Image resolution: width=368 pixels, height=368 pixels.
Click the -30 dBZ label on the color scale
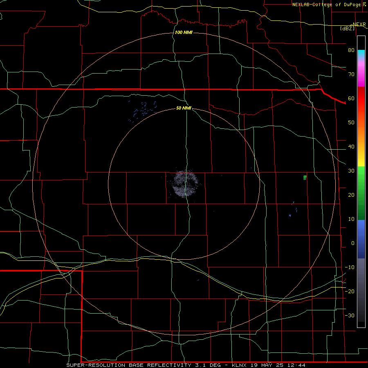point(350,315)
